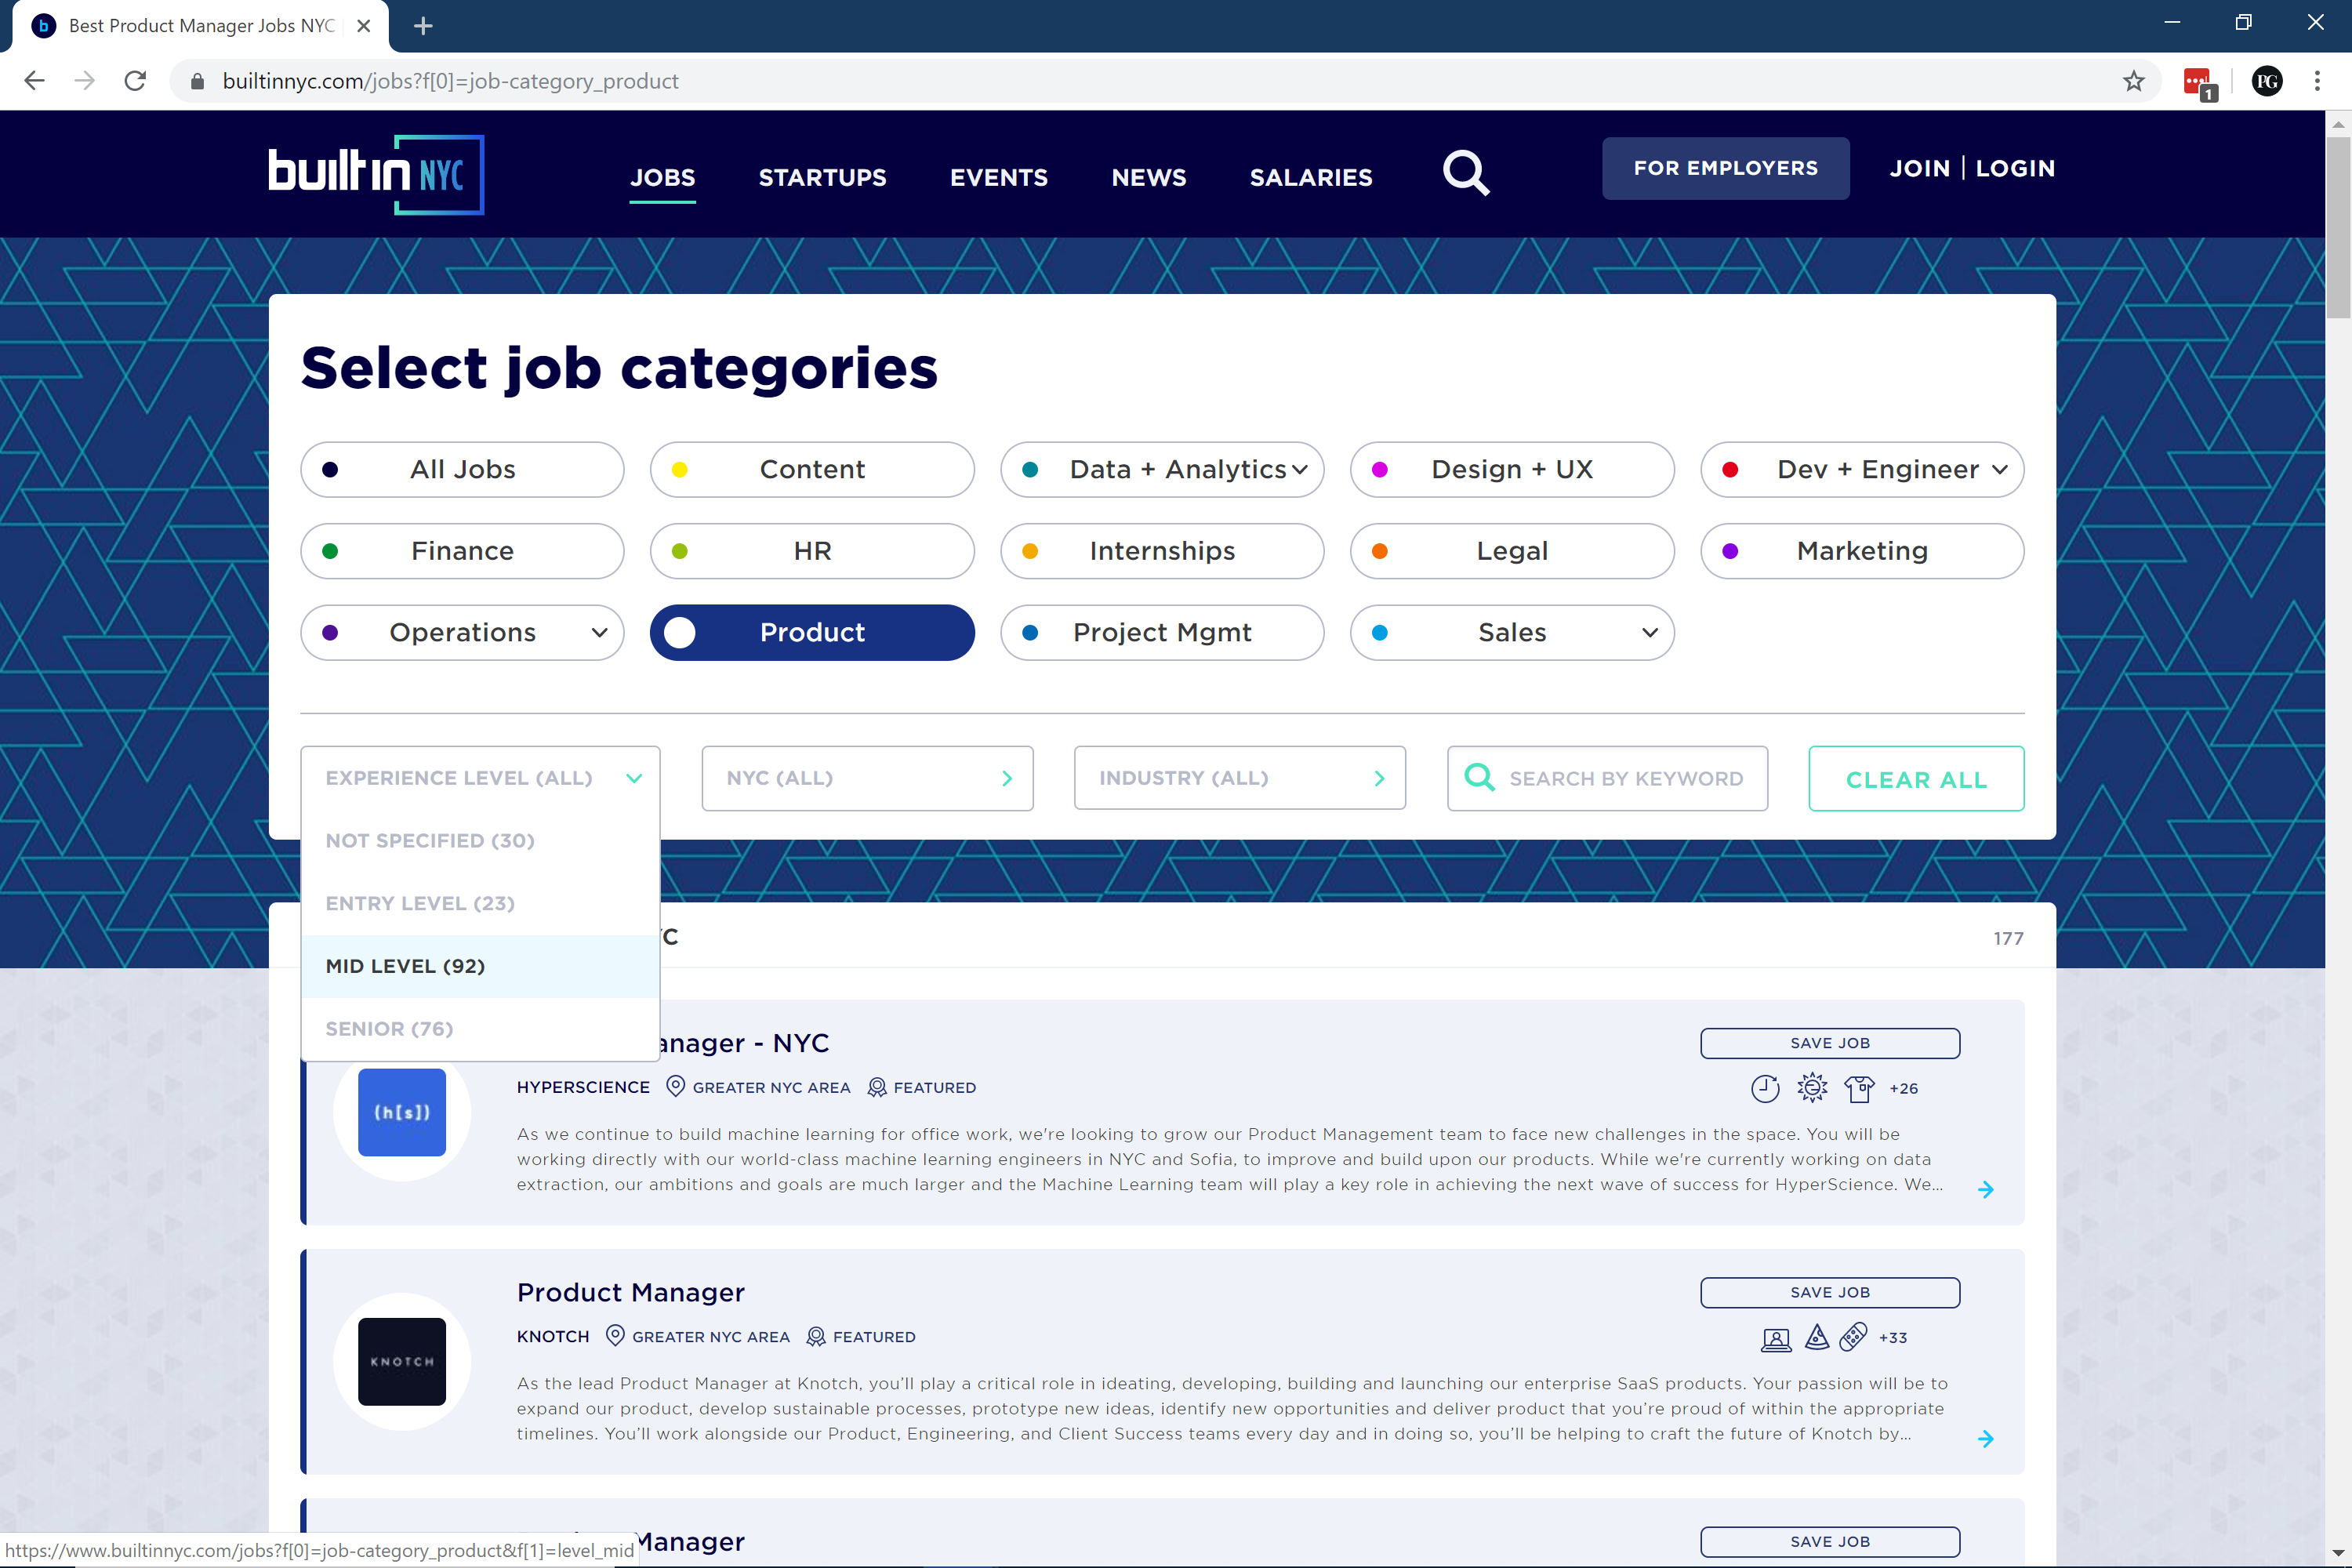Go to the Salaries nav tab
This screenshot has height=1568, width=2352.
[1310, 178]
